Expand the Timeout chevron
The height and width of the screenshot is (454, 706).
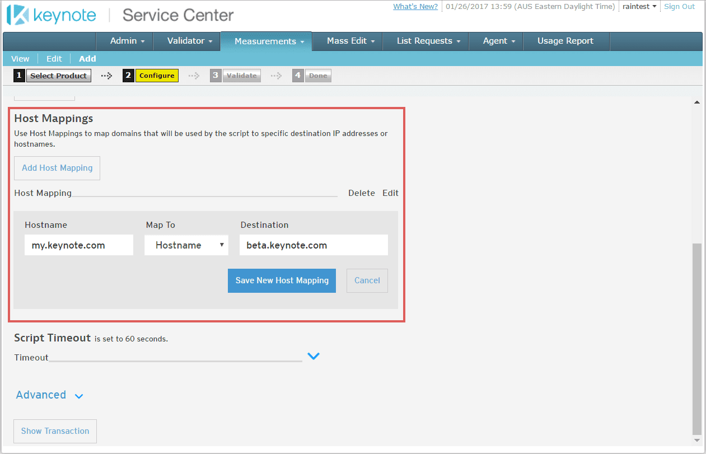click(x=314, y=356)
